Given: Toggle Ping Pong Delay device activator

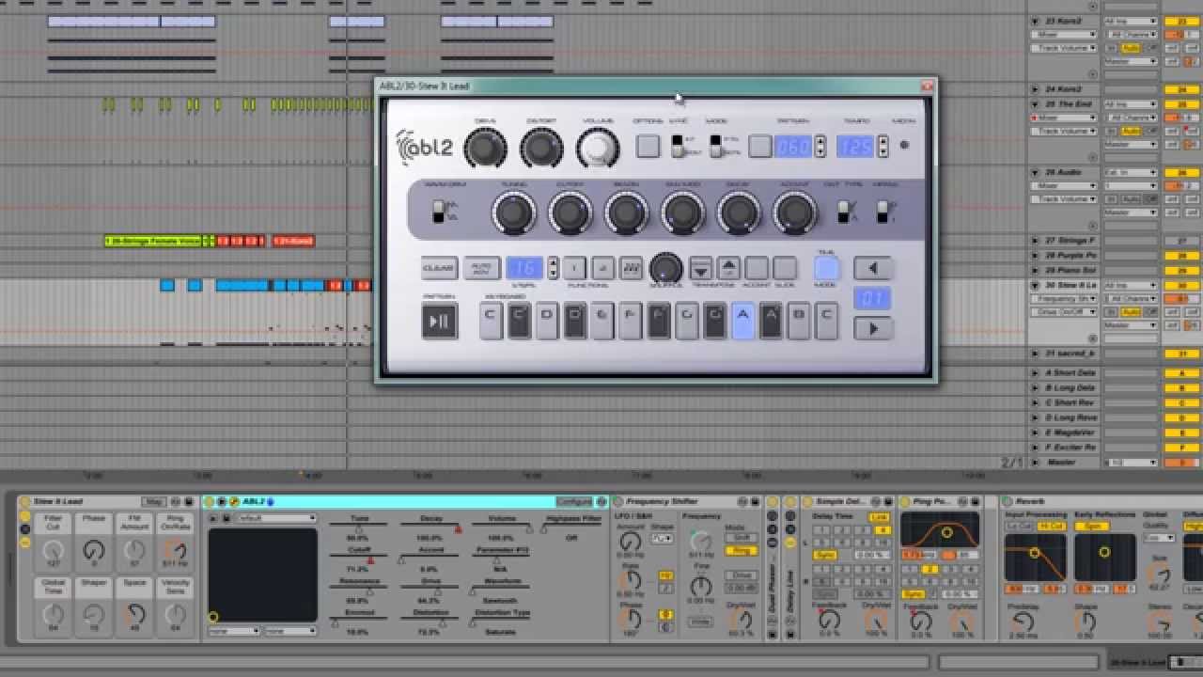Looking at the screenshot, I should pos(904,502).
